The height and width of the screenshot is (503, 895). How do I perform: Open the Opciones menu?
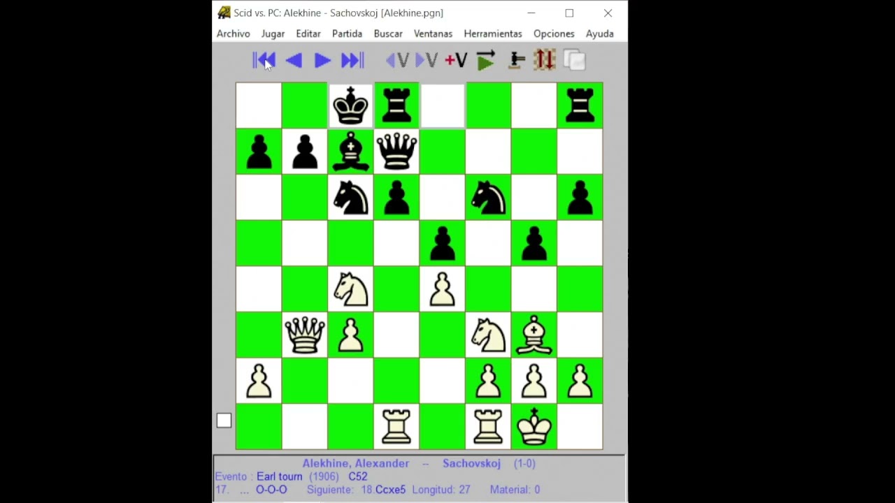coord(554,34)
